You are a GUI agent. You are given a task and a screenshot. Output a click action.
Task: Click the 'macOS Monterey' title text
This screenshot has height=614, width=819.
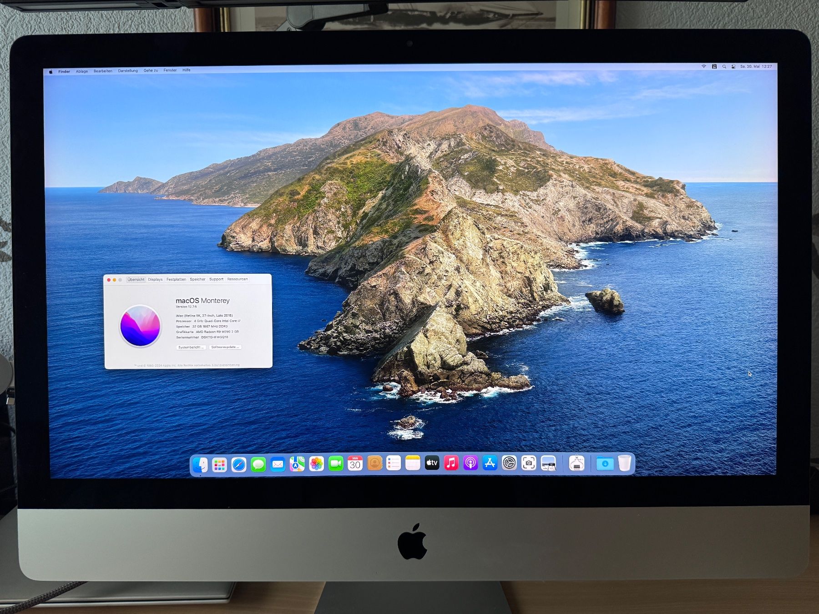tap(202, 301)
